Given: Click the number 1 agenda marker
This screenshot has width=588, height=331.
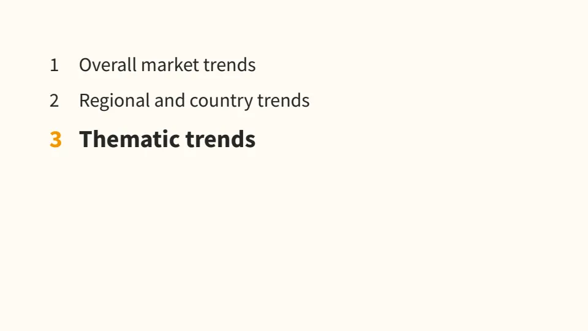Looking at the screenshot, I should 55,66.
